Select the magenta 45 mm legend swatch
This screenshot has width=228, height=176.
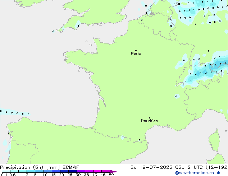click(106, 171)
